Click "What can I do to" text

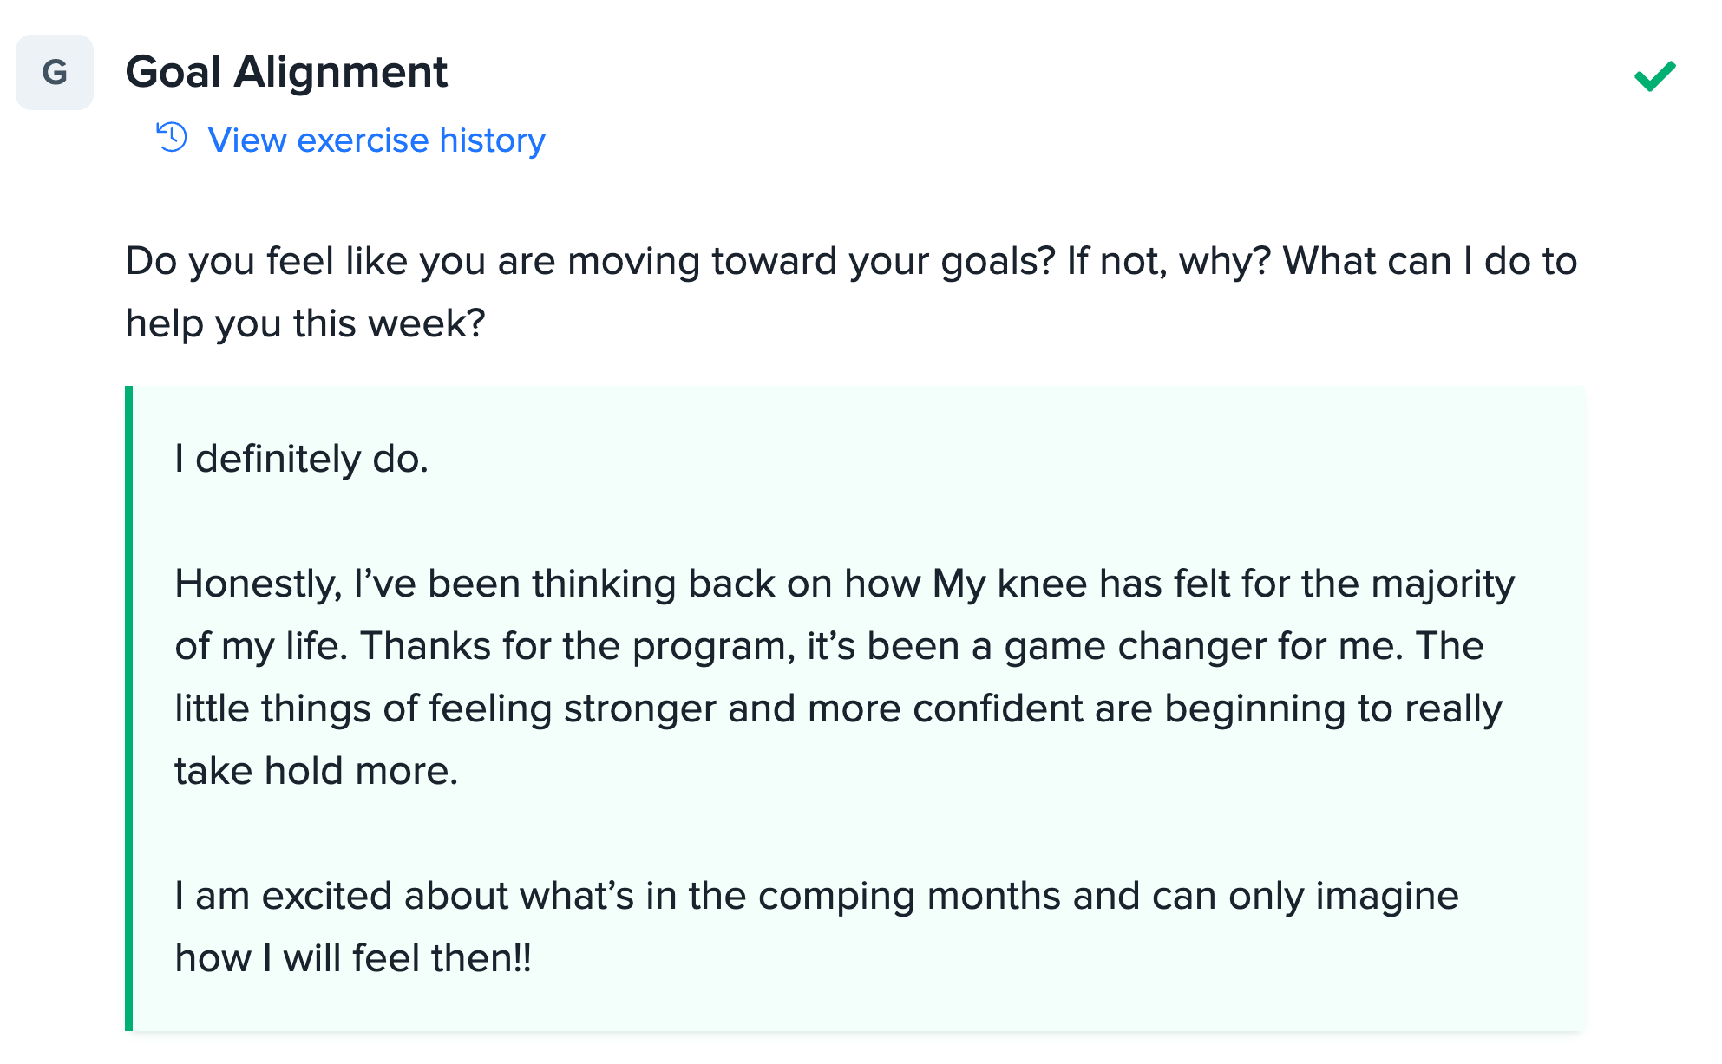pos(1429,261)
